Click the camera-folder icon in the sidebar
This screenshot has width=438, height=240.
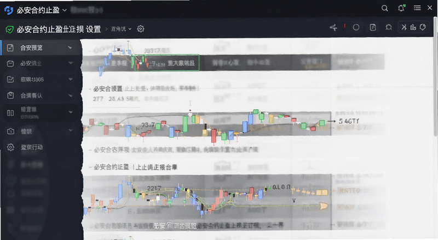(x=10, y=131)
